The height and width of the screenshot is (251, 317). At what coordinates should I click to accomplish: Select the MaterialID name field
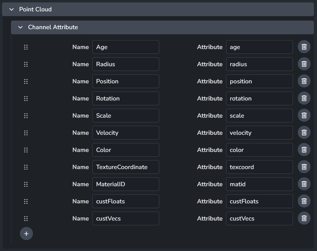coord(126,184)
